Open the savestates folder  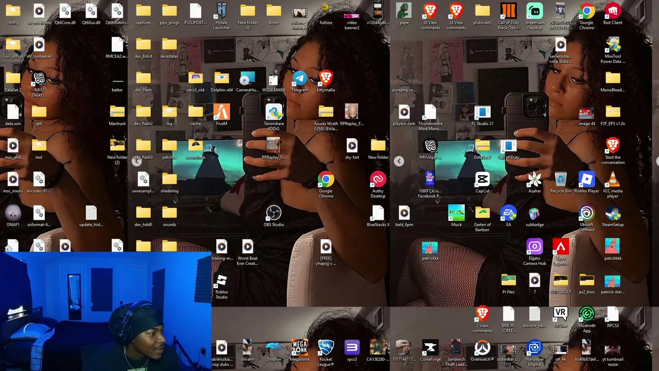[169, 48]
